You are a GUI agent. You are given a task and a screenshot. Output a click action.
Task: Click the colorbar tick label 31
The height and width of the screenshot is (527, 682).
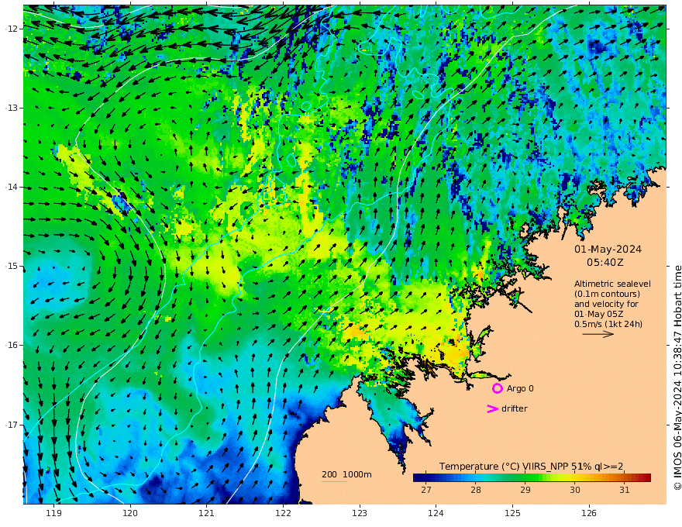point(625,490)
